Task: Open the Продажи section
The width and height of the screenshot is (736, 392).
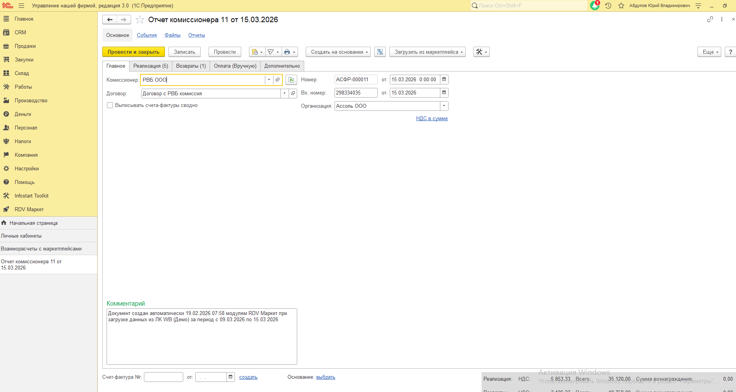Action: click(25, 46)
